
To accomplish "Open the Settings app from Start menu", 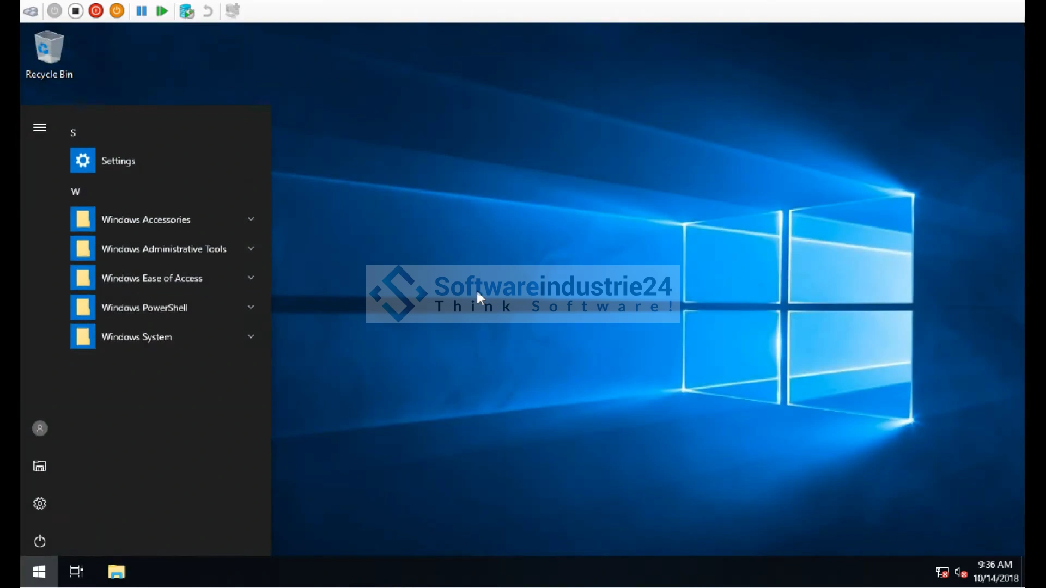I will [x=118, y=161].
